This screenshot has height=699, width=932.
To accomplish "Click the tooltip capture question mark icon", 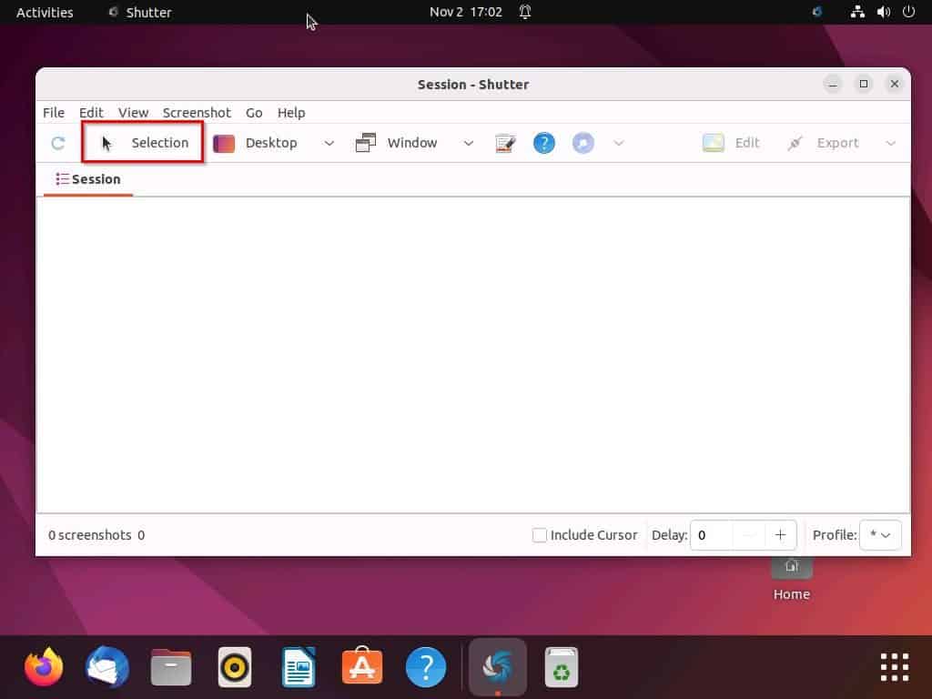I will pyautogui.click(x=544, y=143).
